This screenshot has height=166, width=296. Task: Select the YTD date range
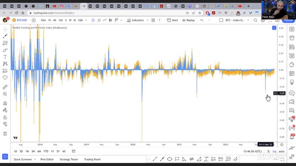point(46,151)
